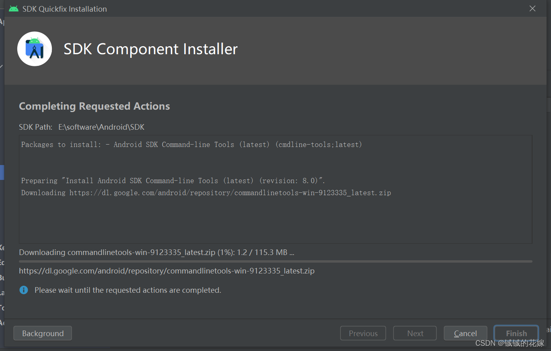Click the Previous button

pos(363,333)
